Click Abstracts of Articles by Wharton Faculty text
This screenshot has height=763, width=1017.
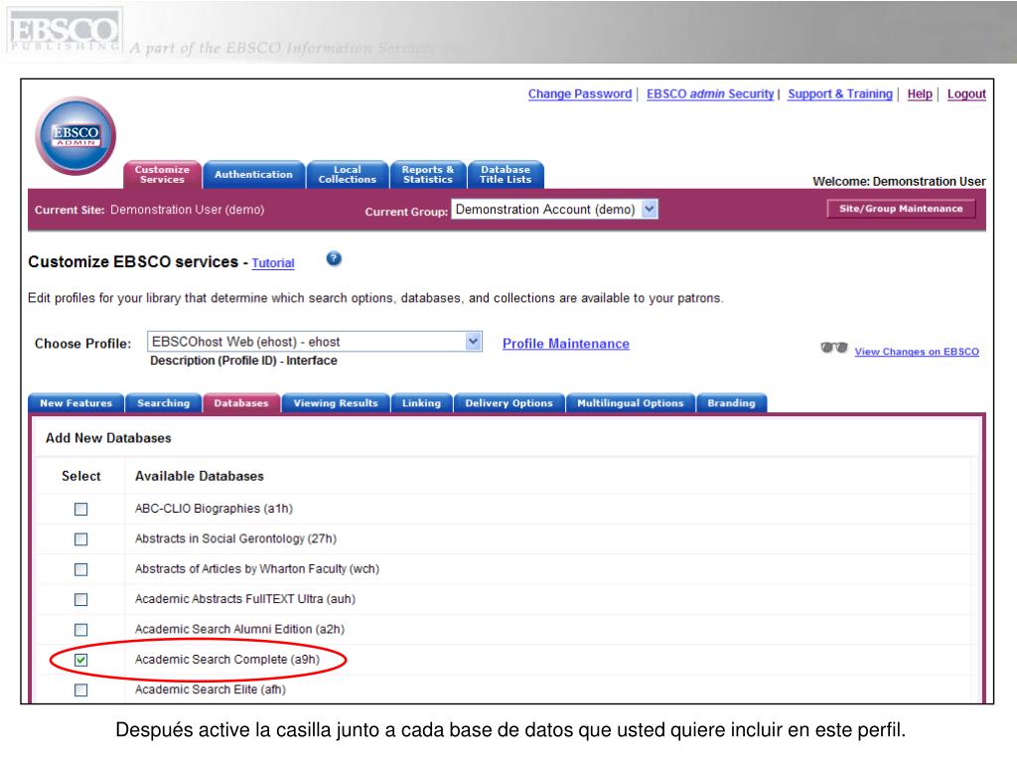point(257,569)
